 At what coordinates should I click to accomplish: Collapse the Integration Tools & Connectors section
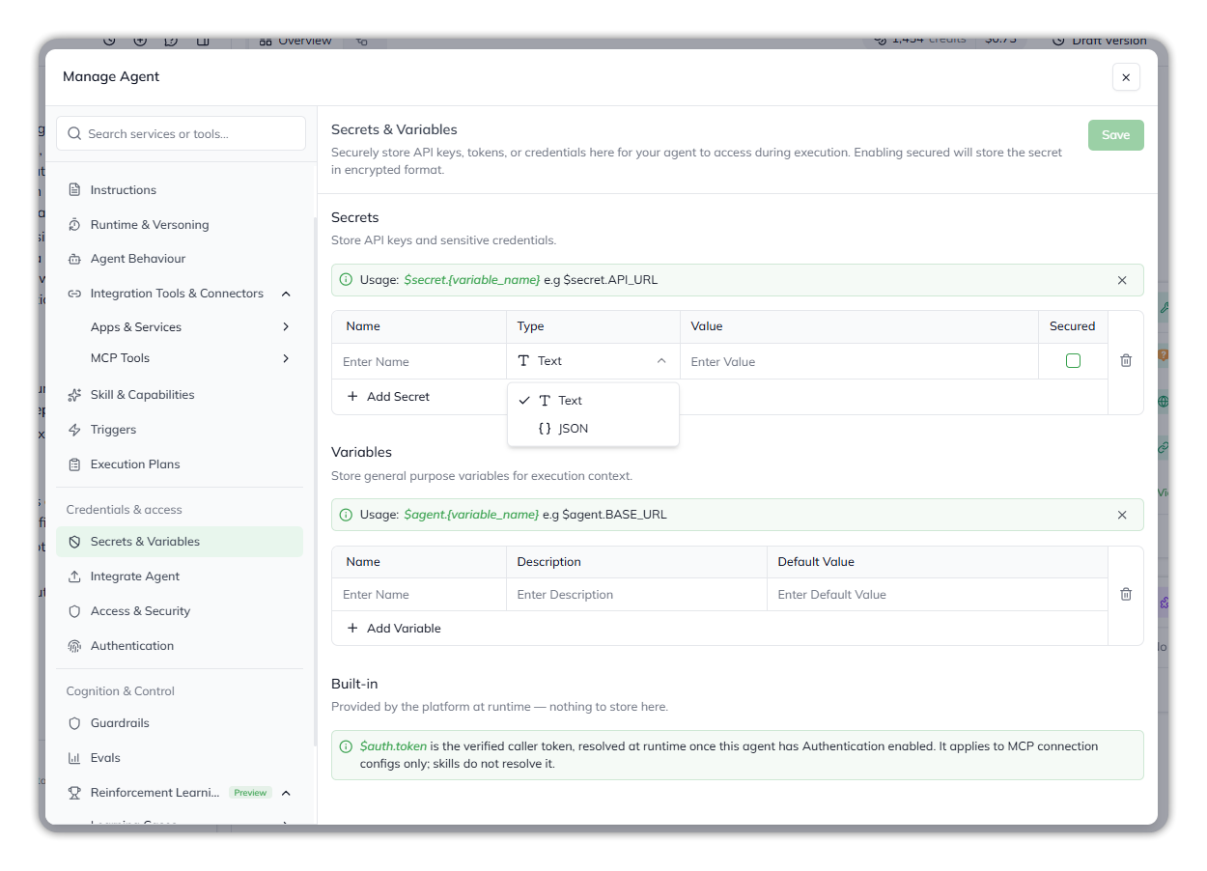(x=286, y=294)
